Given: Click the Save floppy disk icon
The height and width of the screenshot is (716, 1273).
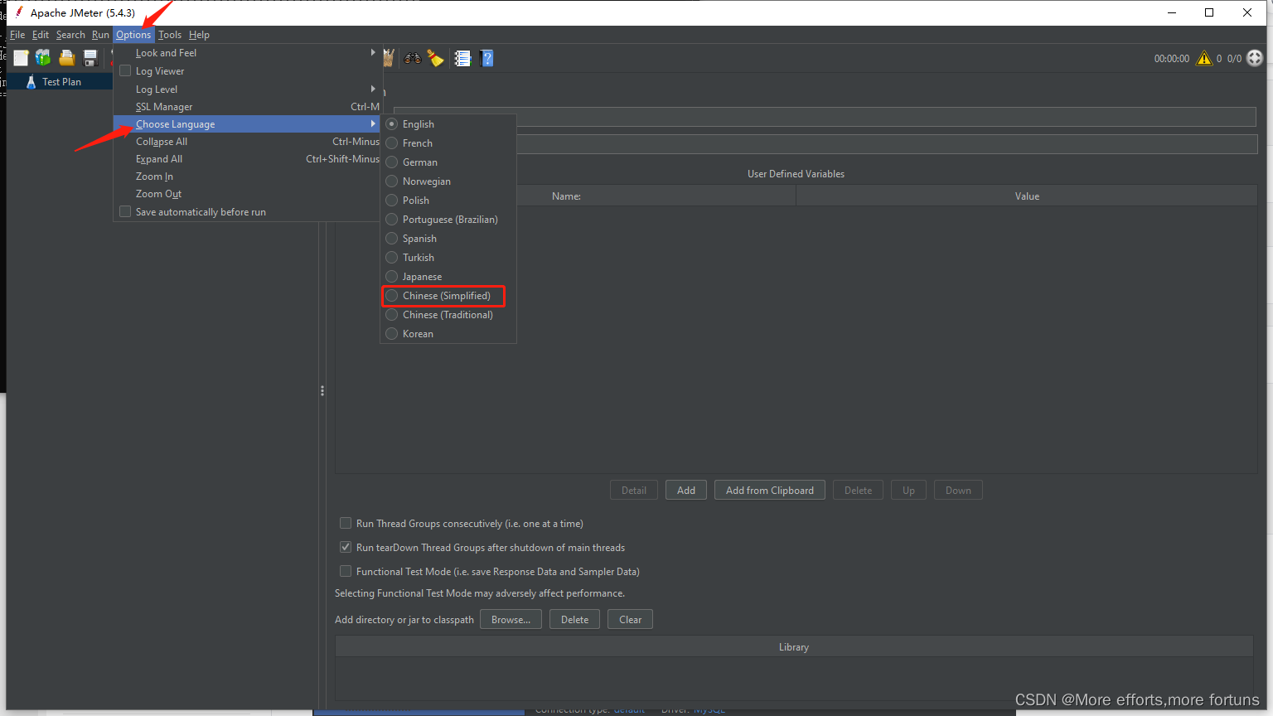Looking at the screenshot, I should pos(90,57).
